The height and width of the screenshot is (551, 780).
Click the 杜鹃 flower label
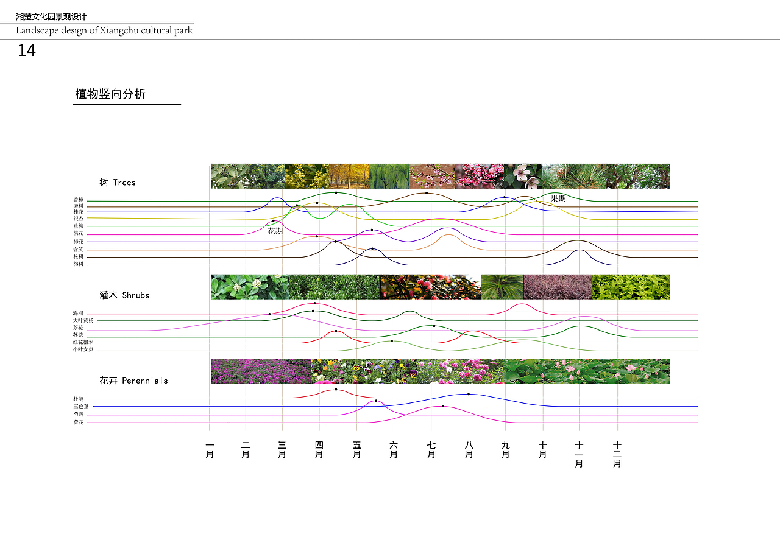tap(79, 399)
